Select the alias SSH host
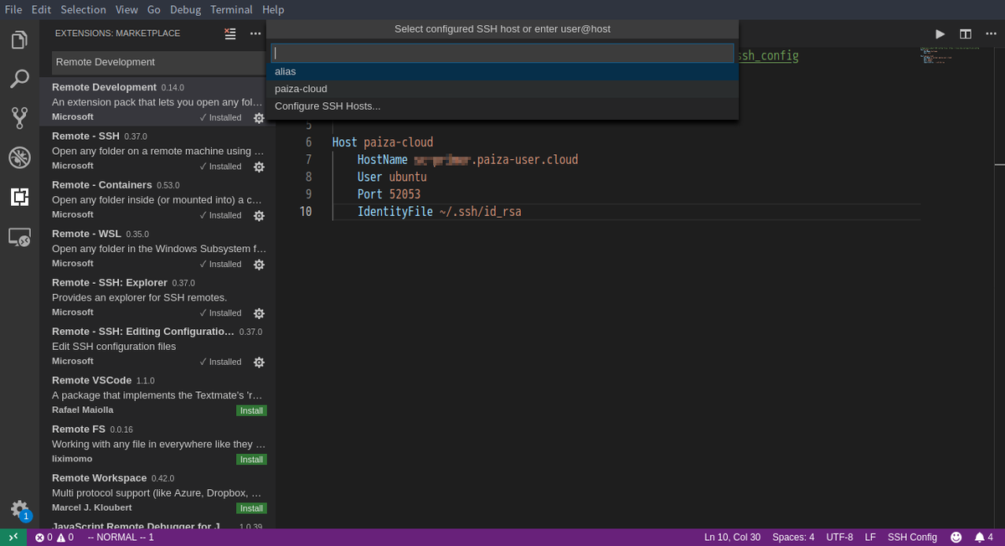 point(504,71)
